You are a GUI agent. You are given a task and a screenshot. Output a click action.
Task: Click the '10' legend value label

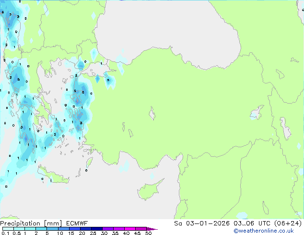pos(60,233)
